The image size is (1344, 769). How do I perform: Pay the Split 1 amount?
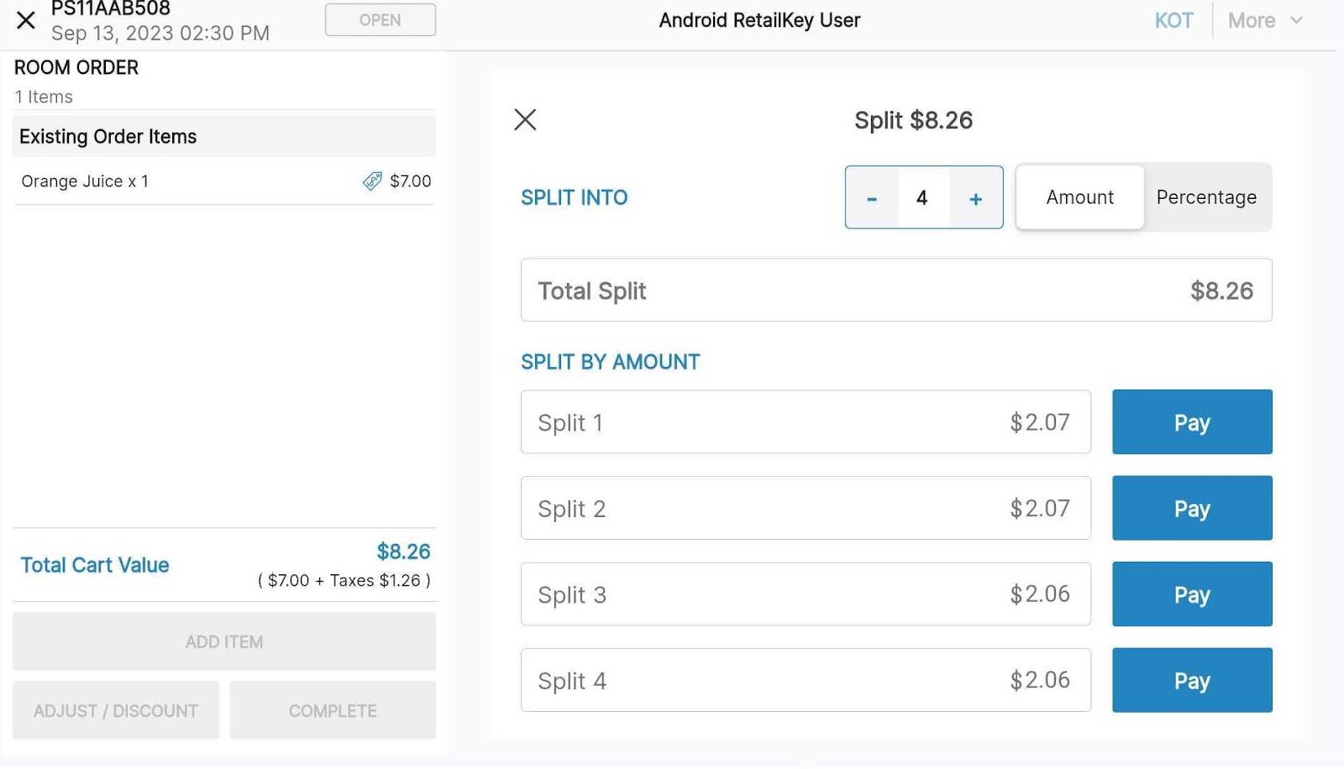[x=1191, y=422]
